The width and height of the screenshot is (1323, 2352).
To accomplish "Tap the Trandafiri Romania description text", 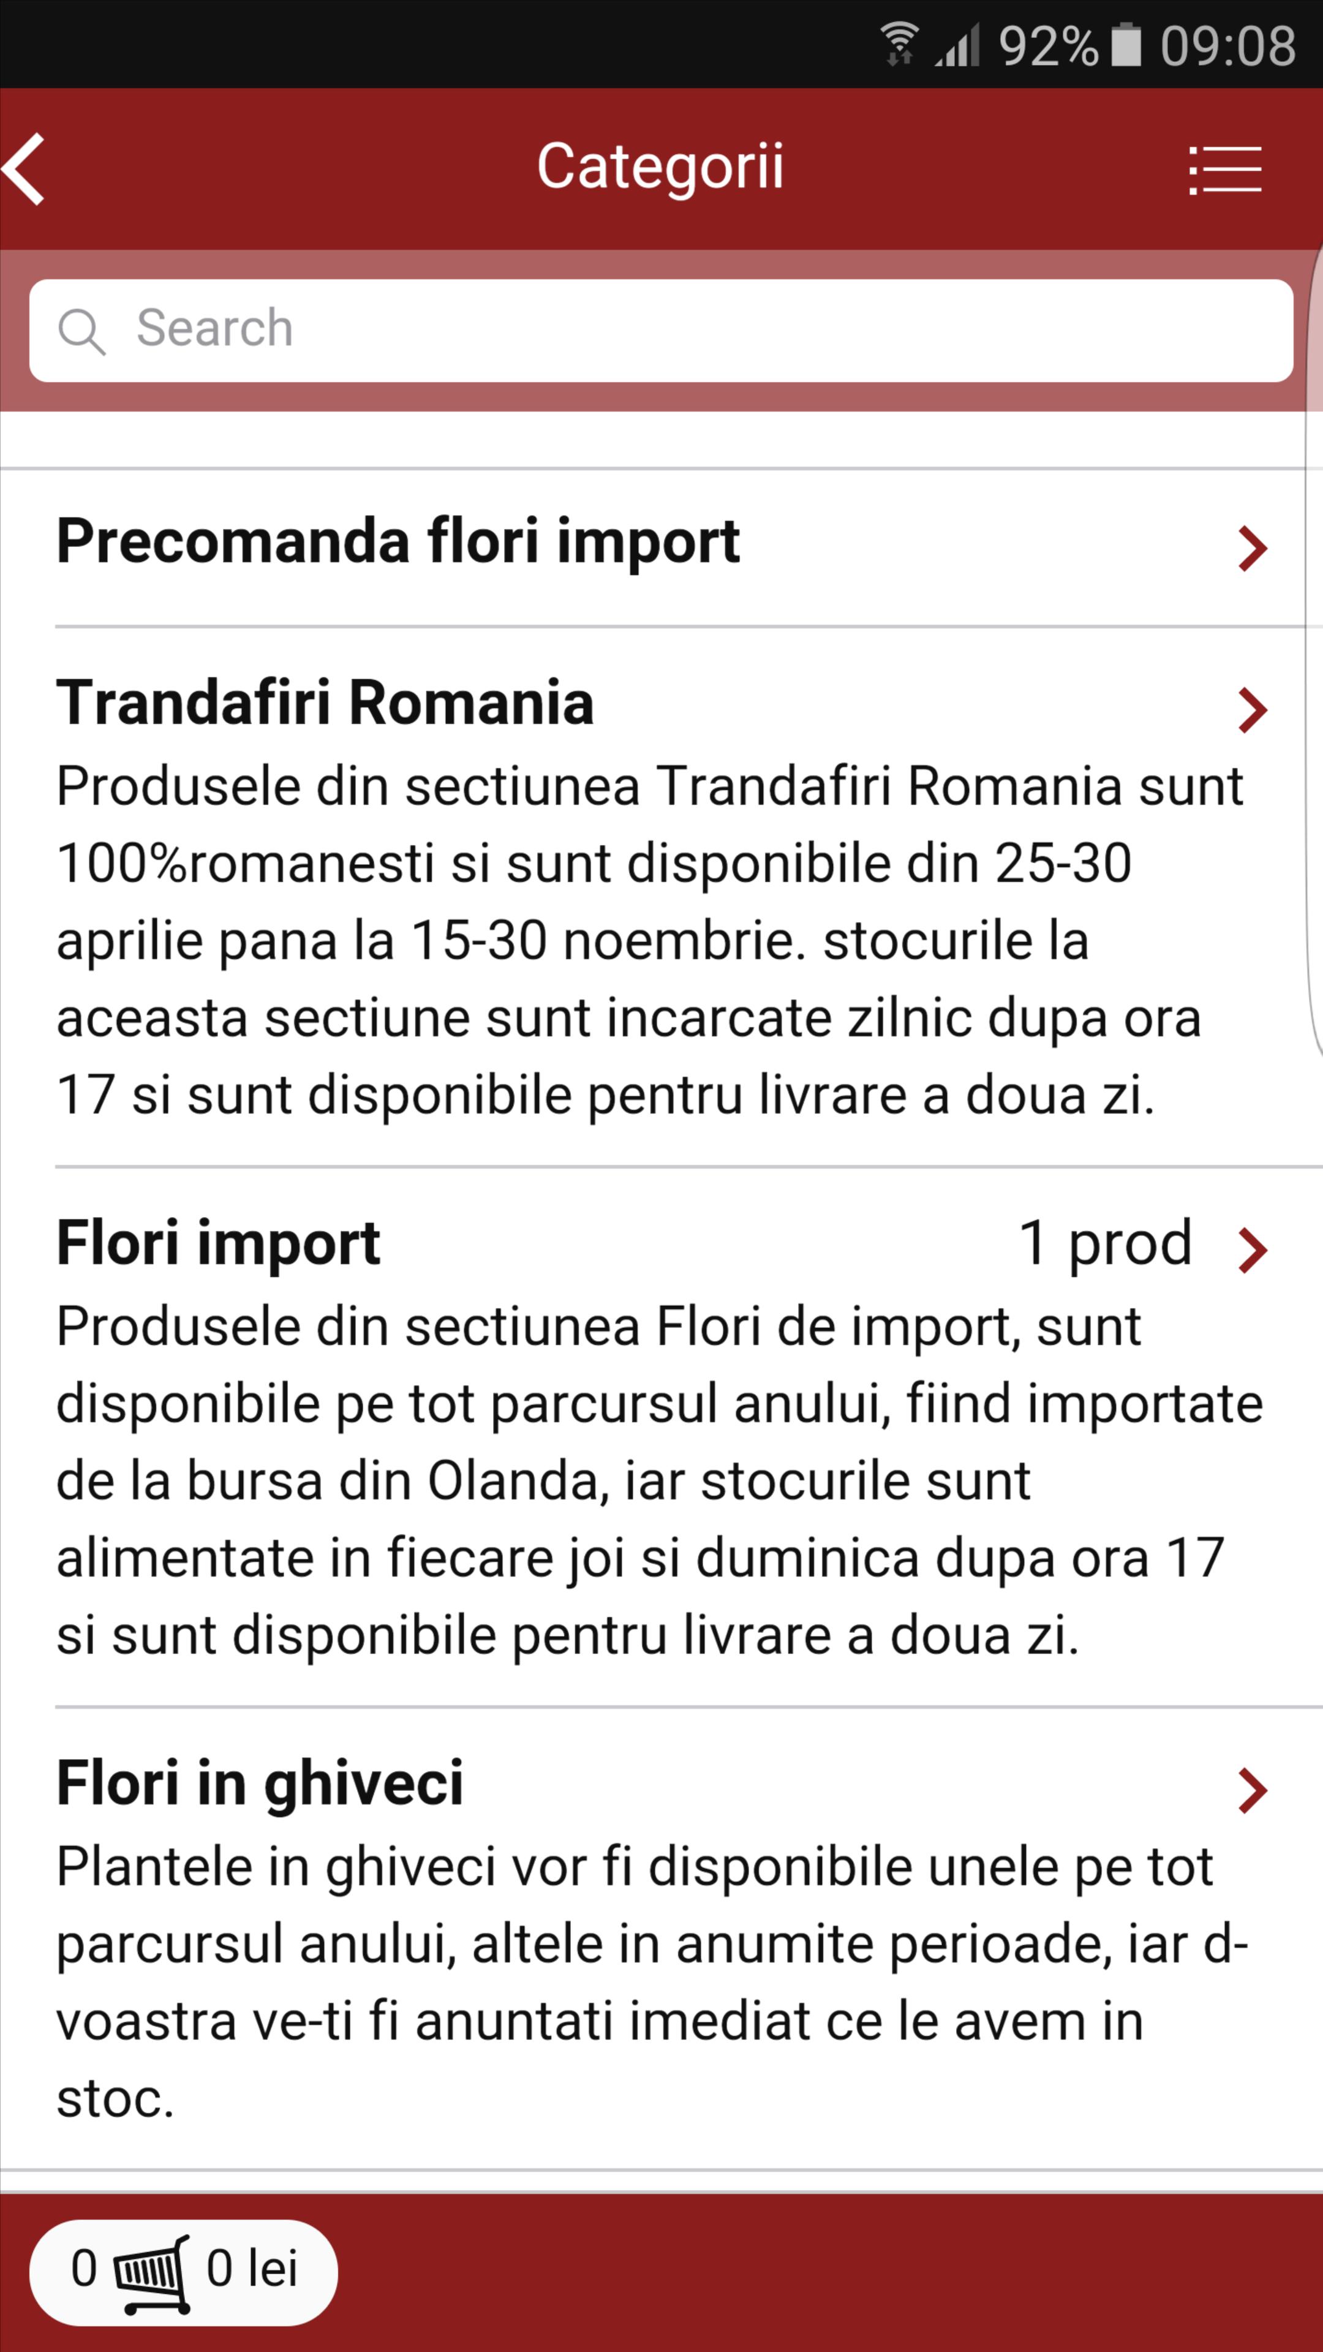I will click(650, 940).
